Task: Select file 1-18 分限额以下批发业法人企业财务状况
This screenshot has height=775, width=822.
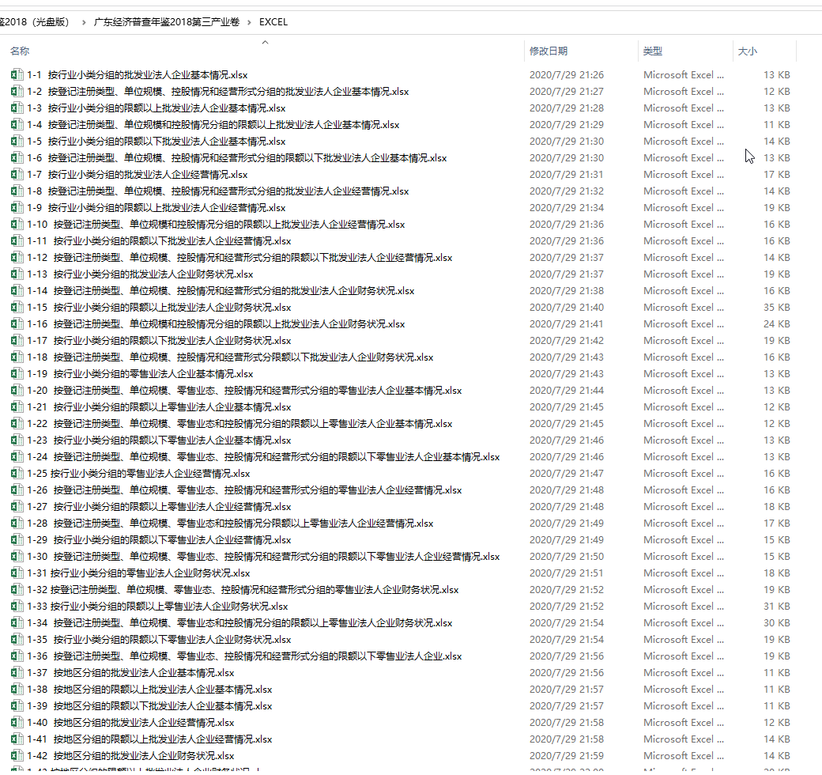Action: point(230,357)
